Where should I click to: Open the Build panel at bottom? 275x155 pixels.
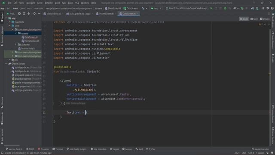[x=139, y=149]
